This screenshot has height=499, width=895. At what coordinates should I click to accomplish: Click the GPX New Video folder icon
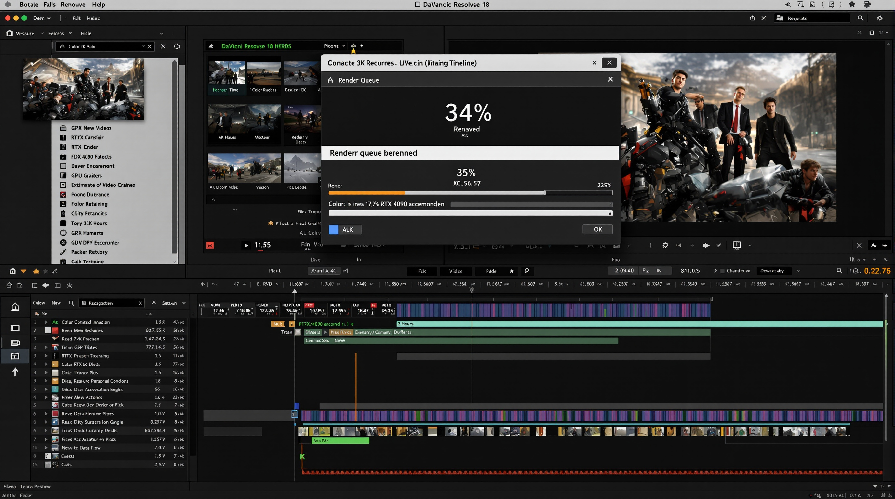(63, 128)
